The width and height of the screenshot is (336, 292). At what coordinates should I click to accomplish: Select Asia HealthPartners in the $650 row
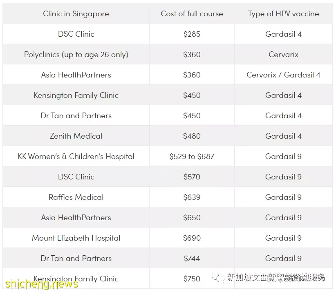pos(76,218)
